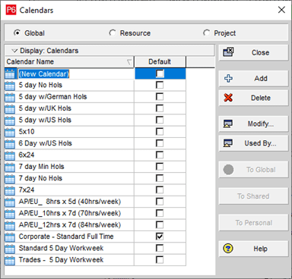Edit the (New Calendar) name field
The image size is (292, 279).
(x=75, y=74)
